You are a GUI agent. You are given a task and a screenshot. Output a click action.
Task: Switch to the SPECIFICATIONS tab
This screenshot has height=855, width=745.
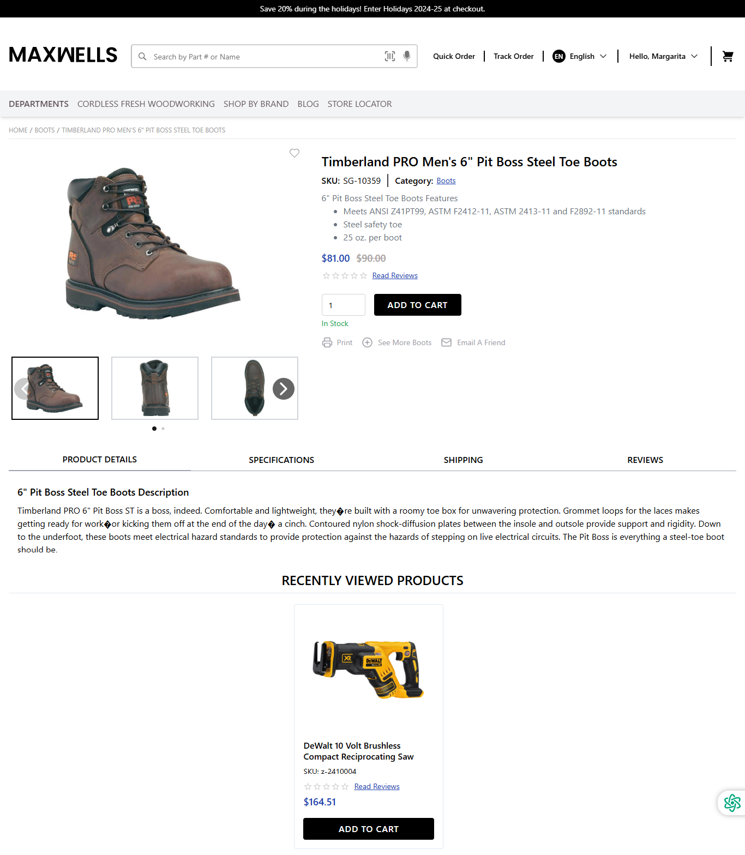click(281, 460)
